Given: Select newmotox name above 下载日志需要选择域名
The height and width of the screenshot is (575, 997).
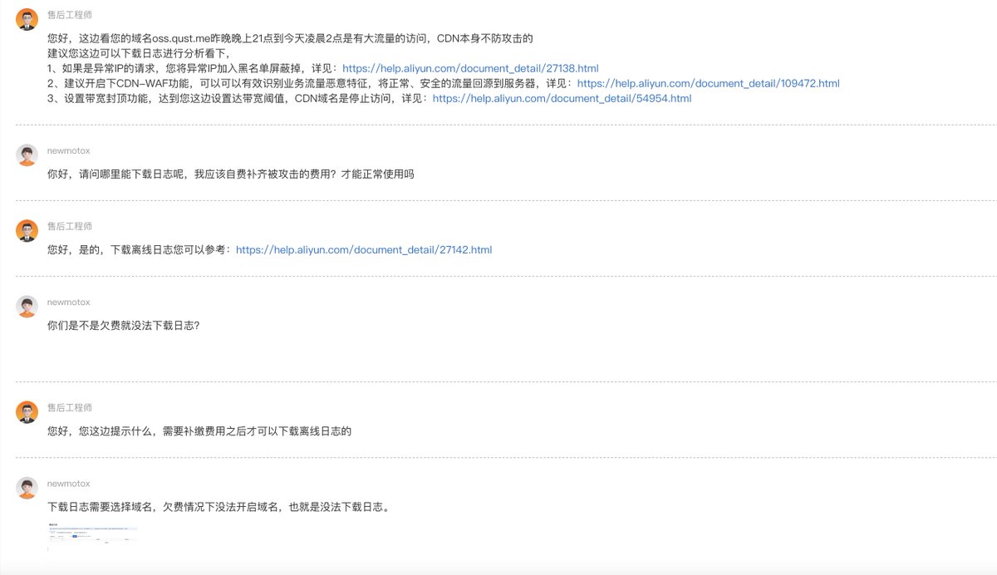Looking at the screenshot, I should click(x=69, y=483).
